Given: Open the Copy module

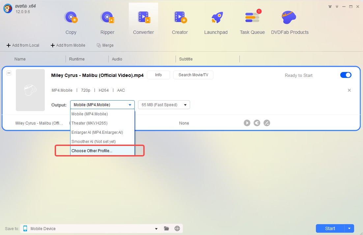Looking at the screenshot, I should point(71,23).
